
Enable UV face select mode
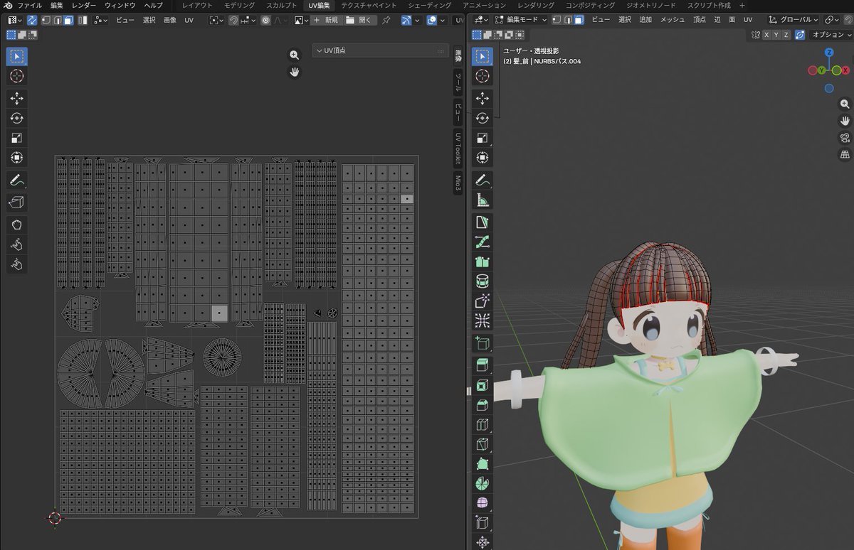[68, 21]
